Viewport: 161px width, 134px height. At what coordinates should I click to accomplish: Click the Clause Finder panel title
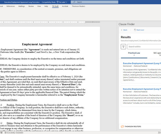click(127, 24)
